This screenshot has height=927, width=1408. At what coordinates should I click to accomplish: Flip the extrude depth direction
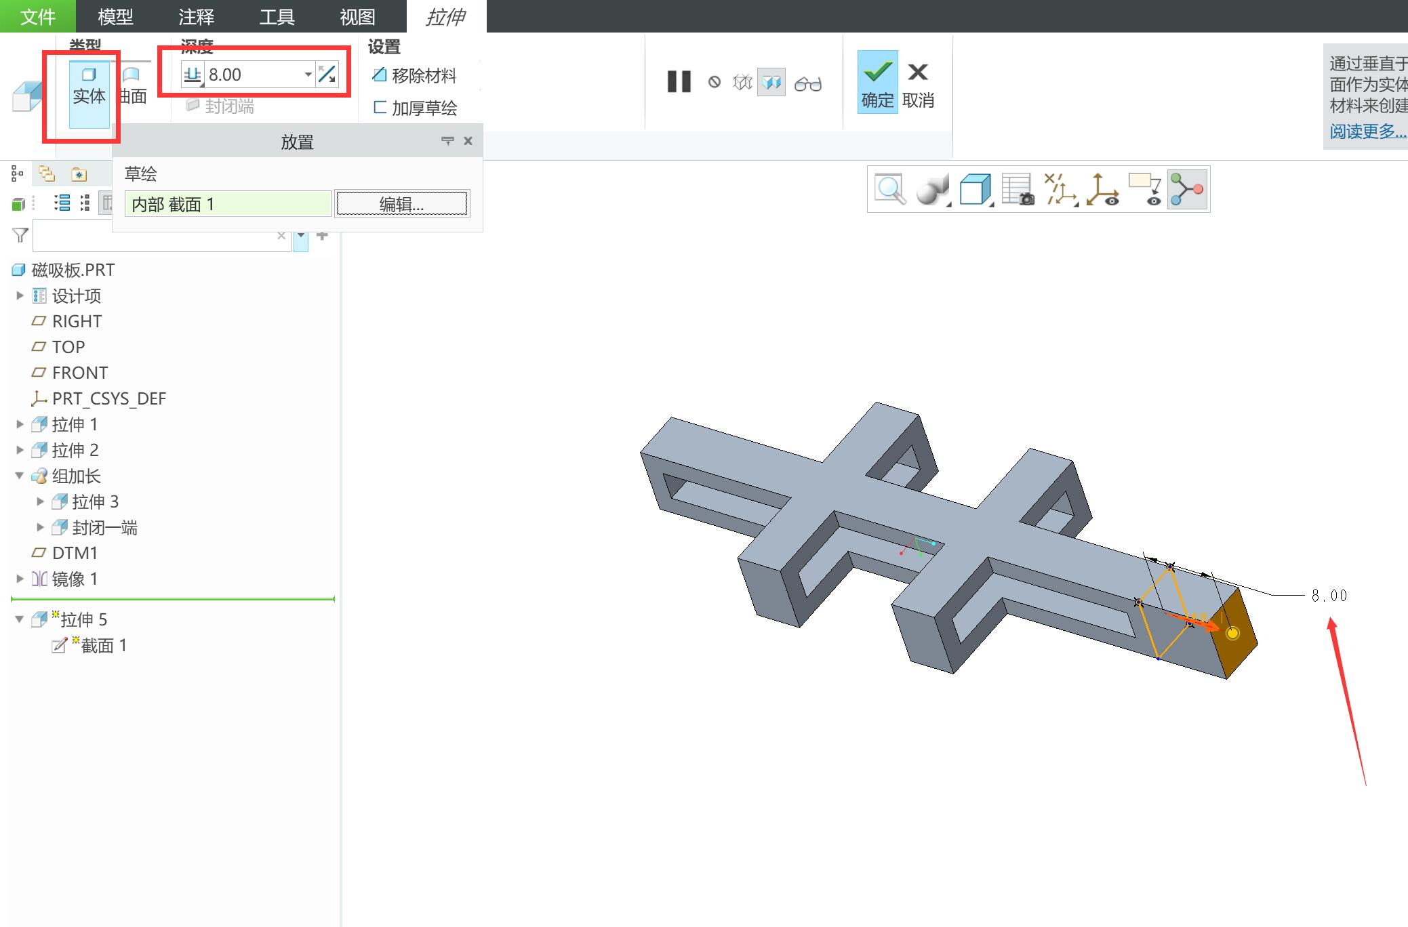[x=327, y=75]
